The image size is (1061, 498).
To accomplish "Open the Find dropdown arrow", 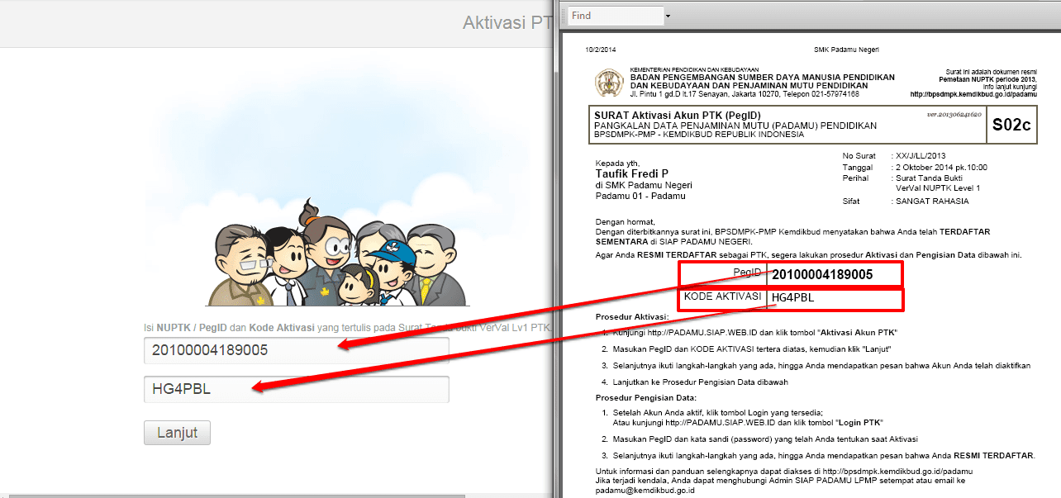I will pos(668,17).
